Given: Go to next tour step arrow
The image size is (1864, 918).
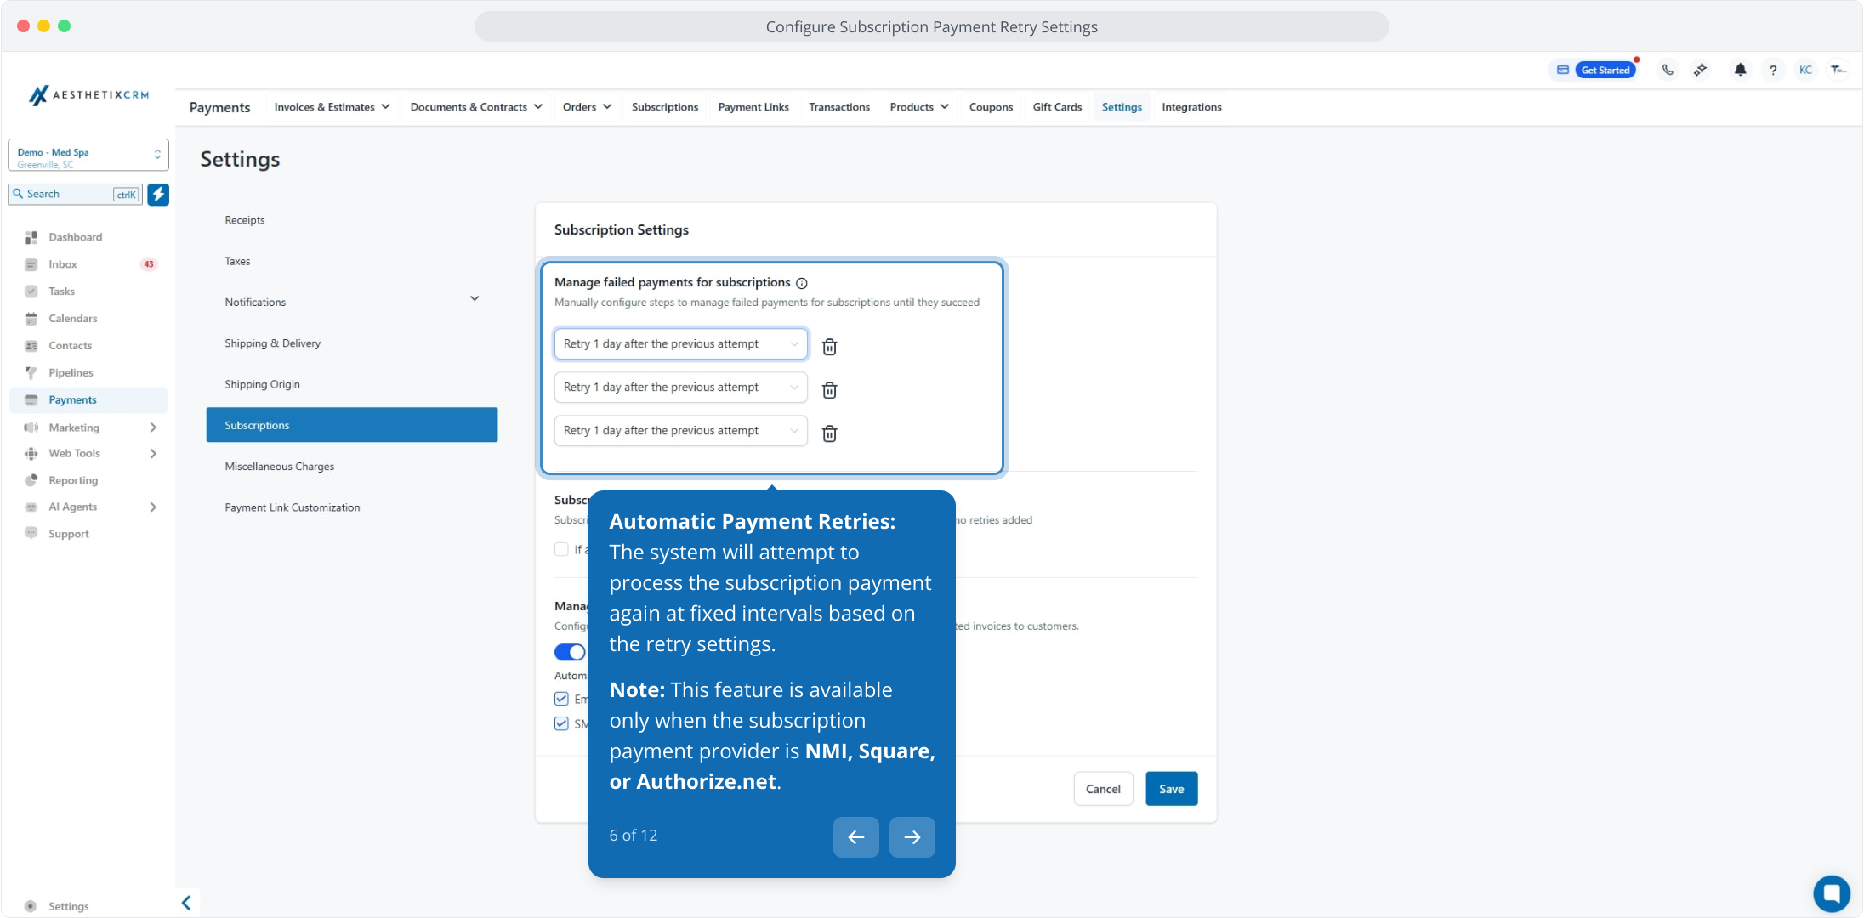Looking at the screenshot, I should click(912, 837).
